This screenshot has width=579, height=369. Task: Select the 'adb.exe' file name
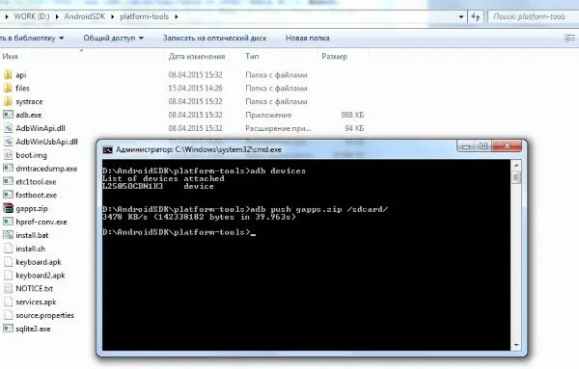point(28,115)
